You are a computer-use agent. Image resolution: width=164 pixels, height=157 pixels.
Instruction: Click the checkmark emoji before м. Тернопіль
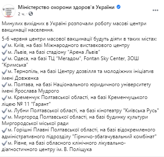(x=4, y=72)
